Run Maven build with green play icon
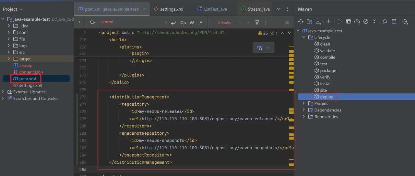Screen dimensions: 415x176 point(339,22)
